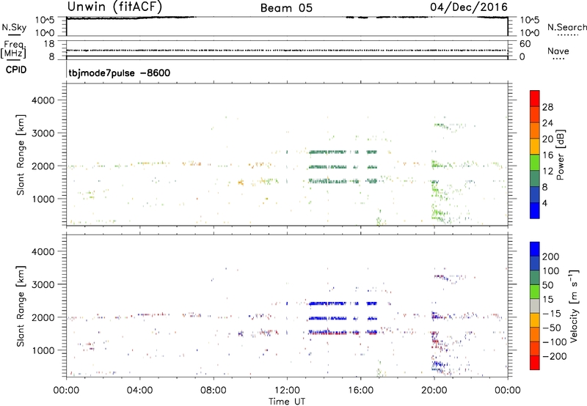
Task: Click the '1000' tick of the velocity panel
Action: point(43,351)
